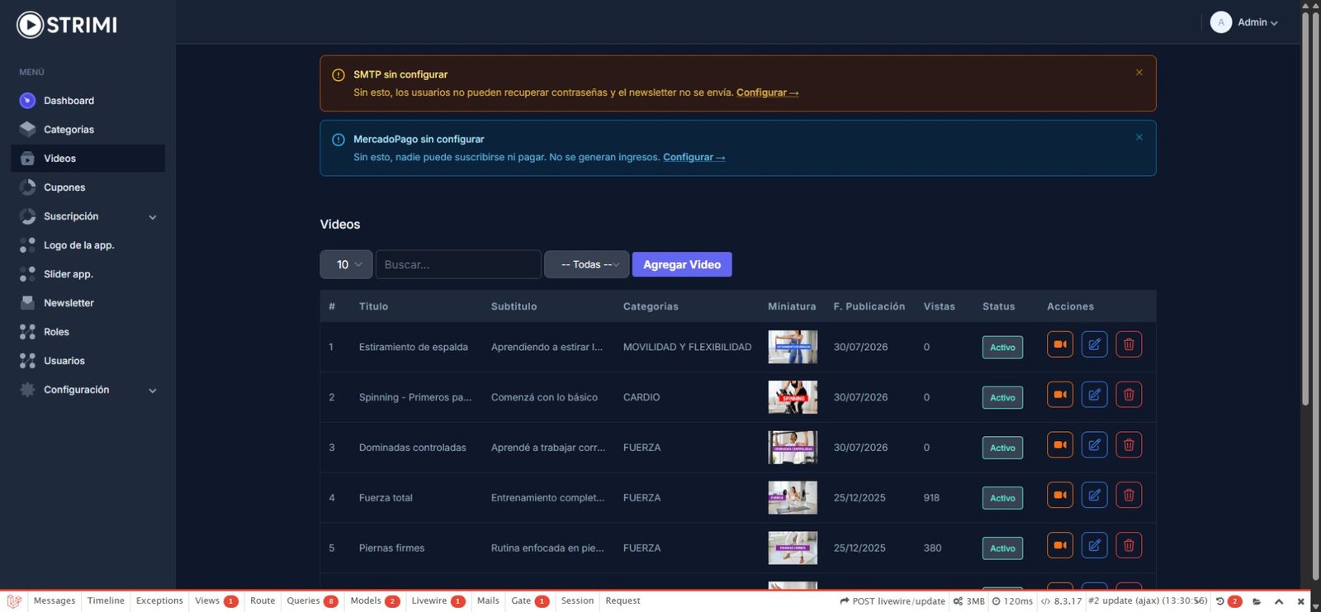Open the Admin user dropdown
Image resolution: width=1321 pixels, height=612 pixels.
[x=1244, y=22]
